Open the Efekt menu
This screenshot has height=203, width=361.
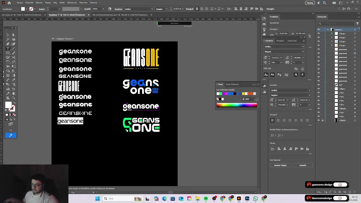click(62, 3)
